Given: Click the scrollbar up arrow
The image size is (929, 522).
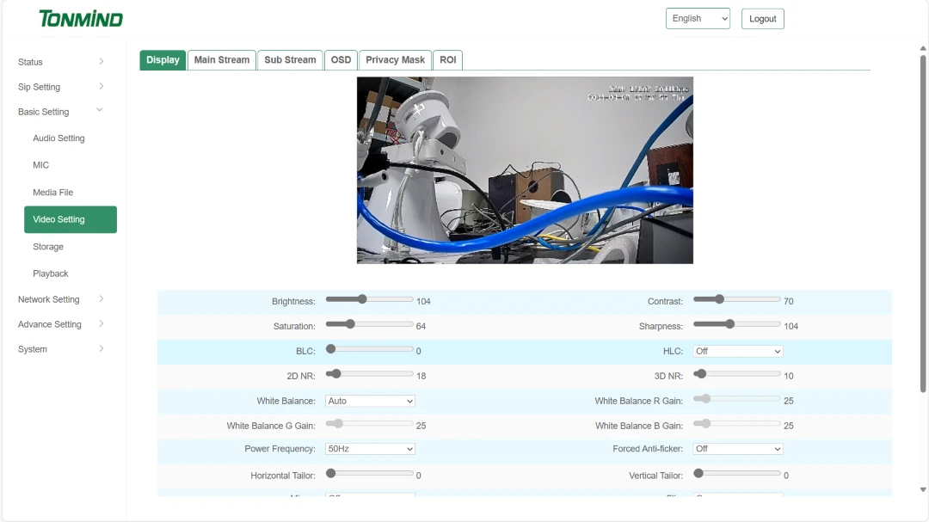Looking at the screenshot, I should pos(922,48).
